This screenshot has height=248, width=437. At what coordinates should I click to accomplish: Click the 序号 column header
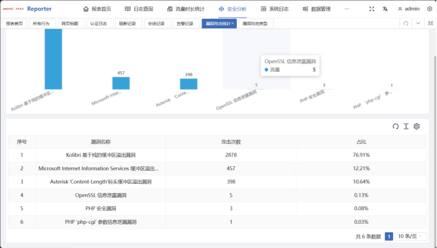coord(22,142)
